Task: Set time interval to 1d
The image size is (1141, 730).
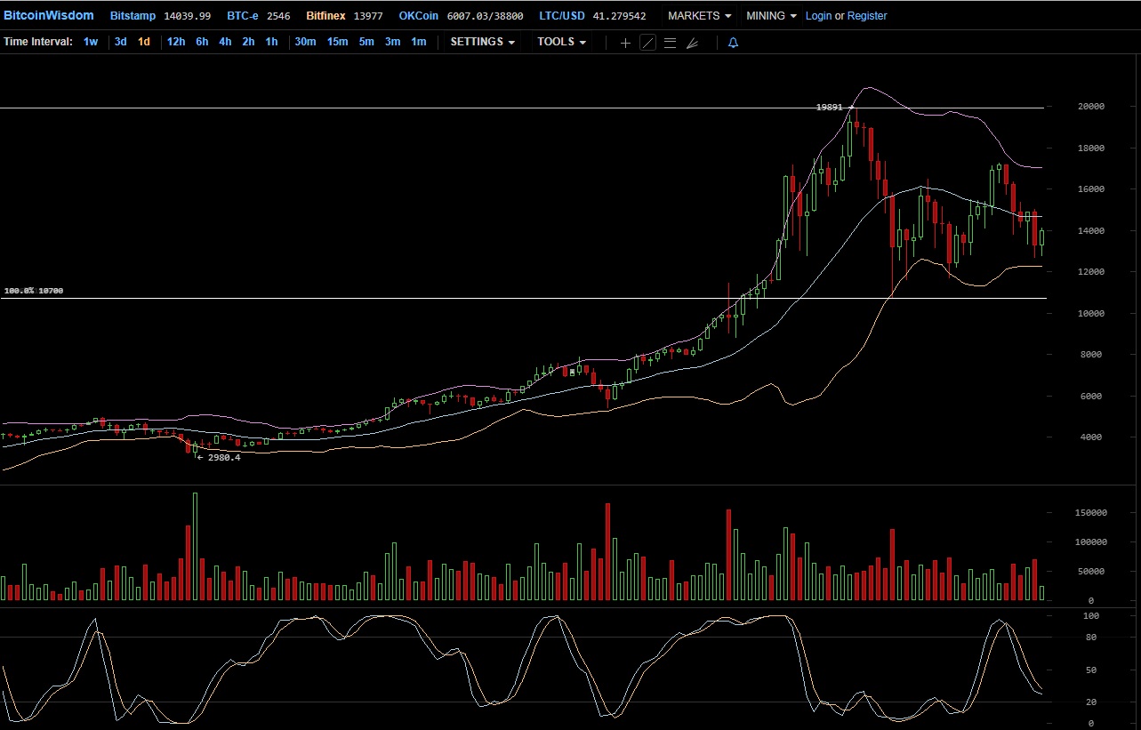Action: point(143,42)
